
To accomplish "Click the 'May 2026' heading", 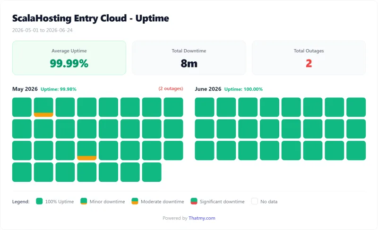I will (25, 89).
